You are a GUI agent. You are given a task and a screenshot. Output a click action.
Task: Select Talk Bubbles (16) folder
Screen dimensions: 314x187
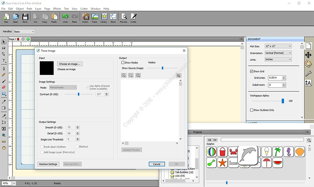(184, 172)
